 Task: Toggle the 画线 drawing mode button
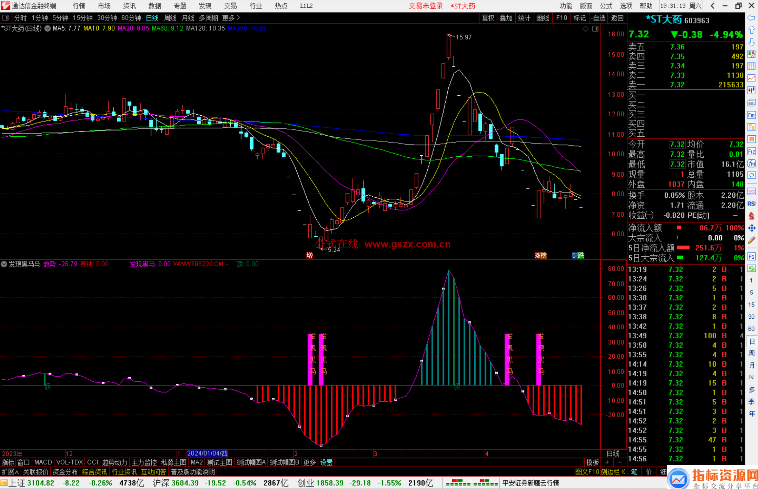click(543, 18)
